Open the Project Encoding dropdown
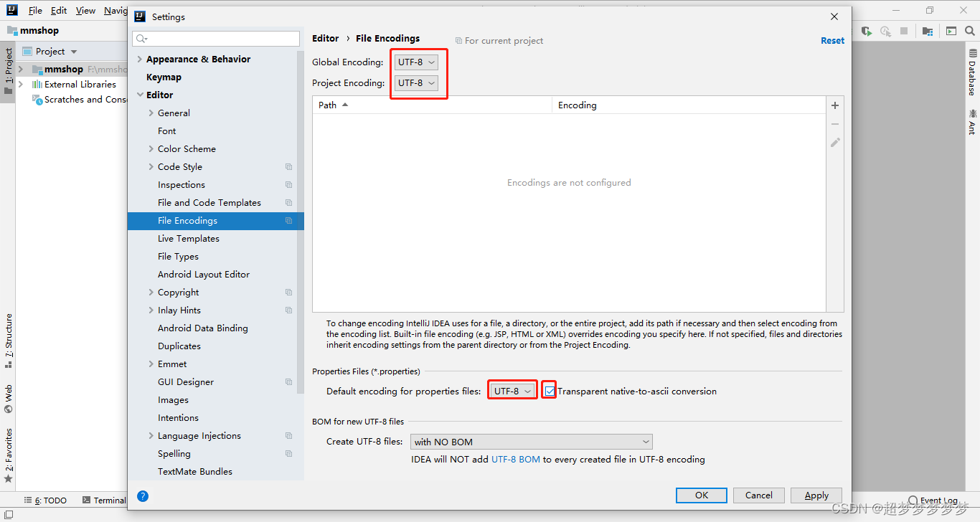This screenshot has height=522, width=980. point(417,83)
